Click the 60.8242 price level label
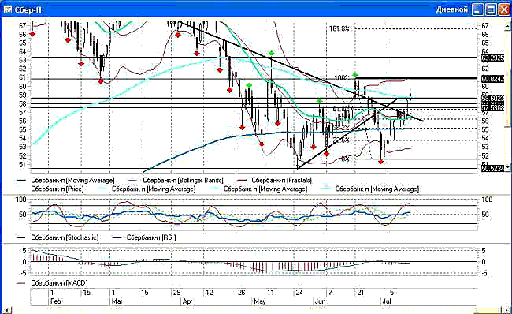Screen dimensions: 512x314 [493, 79]
